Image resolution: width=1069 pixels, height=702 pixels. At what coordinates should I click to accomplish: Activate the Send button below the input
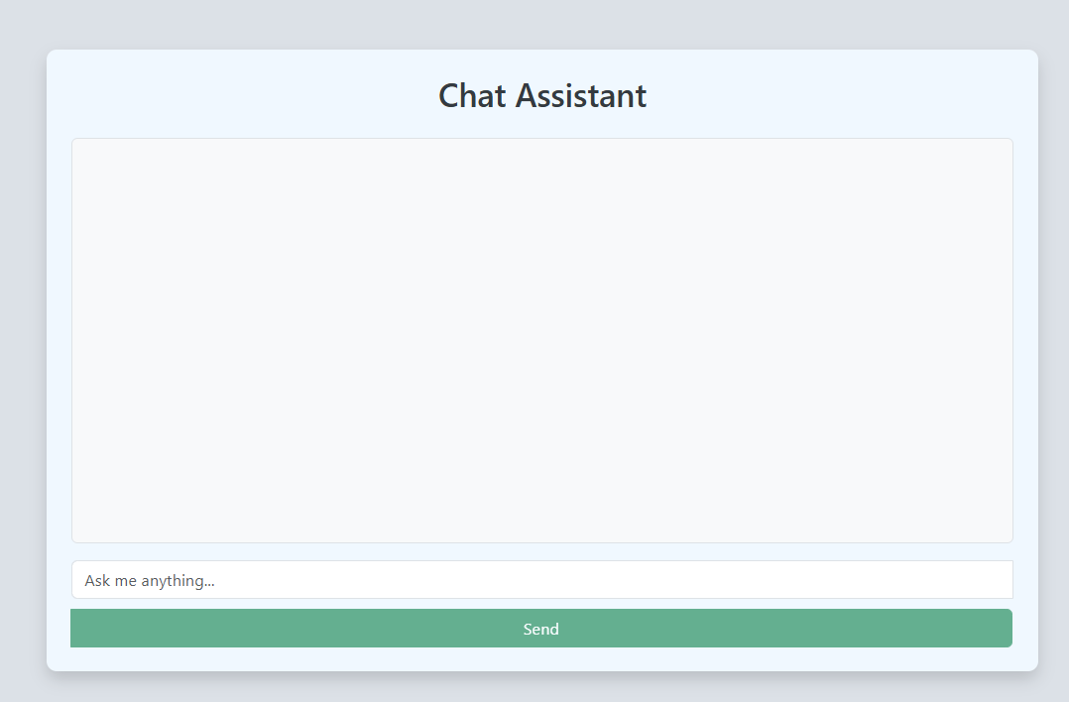tap(541, 628)
